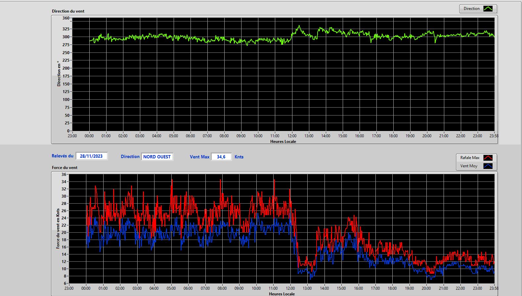Click 23:58 on the direction chart time axis
Viewport: 522px width, 296px height.
tap(494, 136)
